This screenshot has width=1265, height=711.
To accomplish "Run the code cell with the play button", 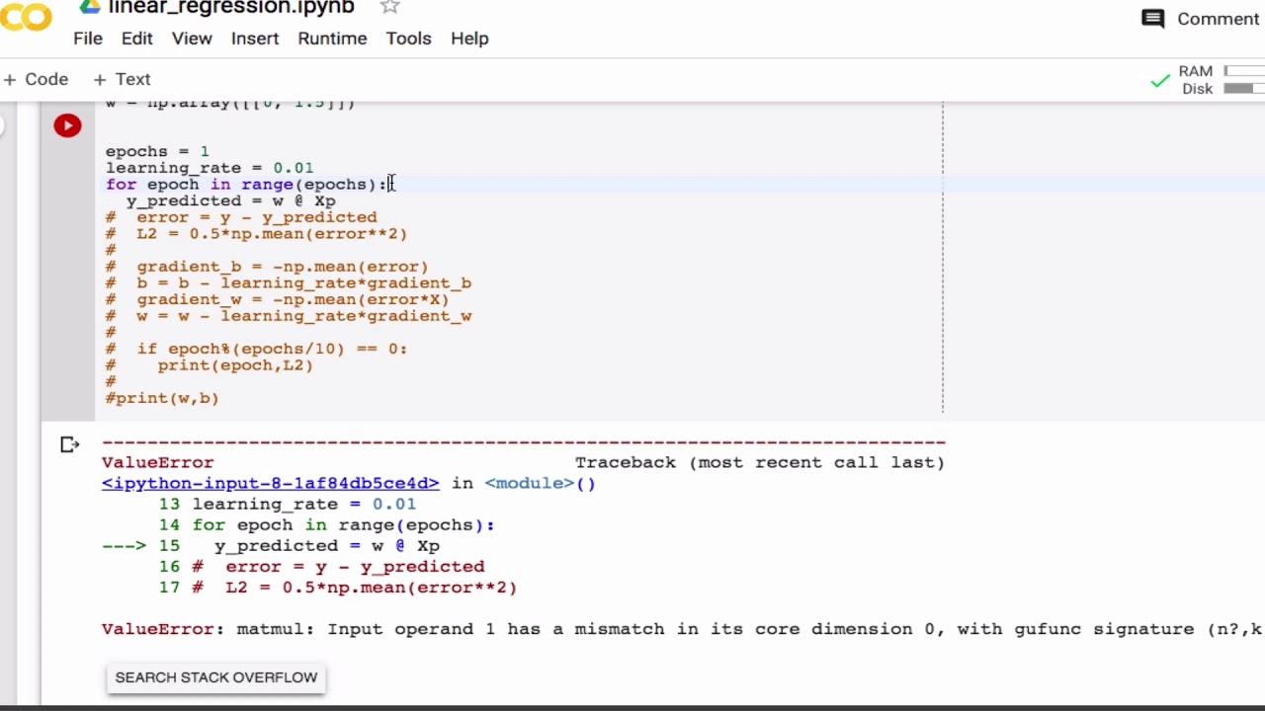I will 67,125.
